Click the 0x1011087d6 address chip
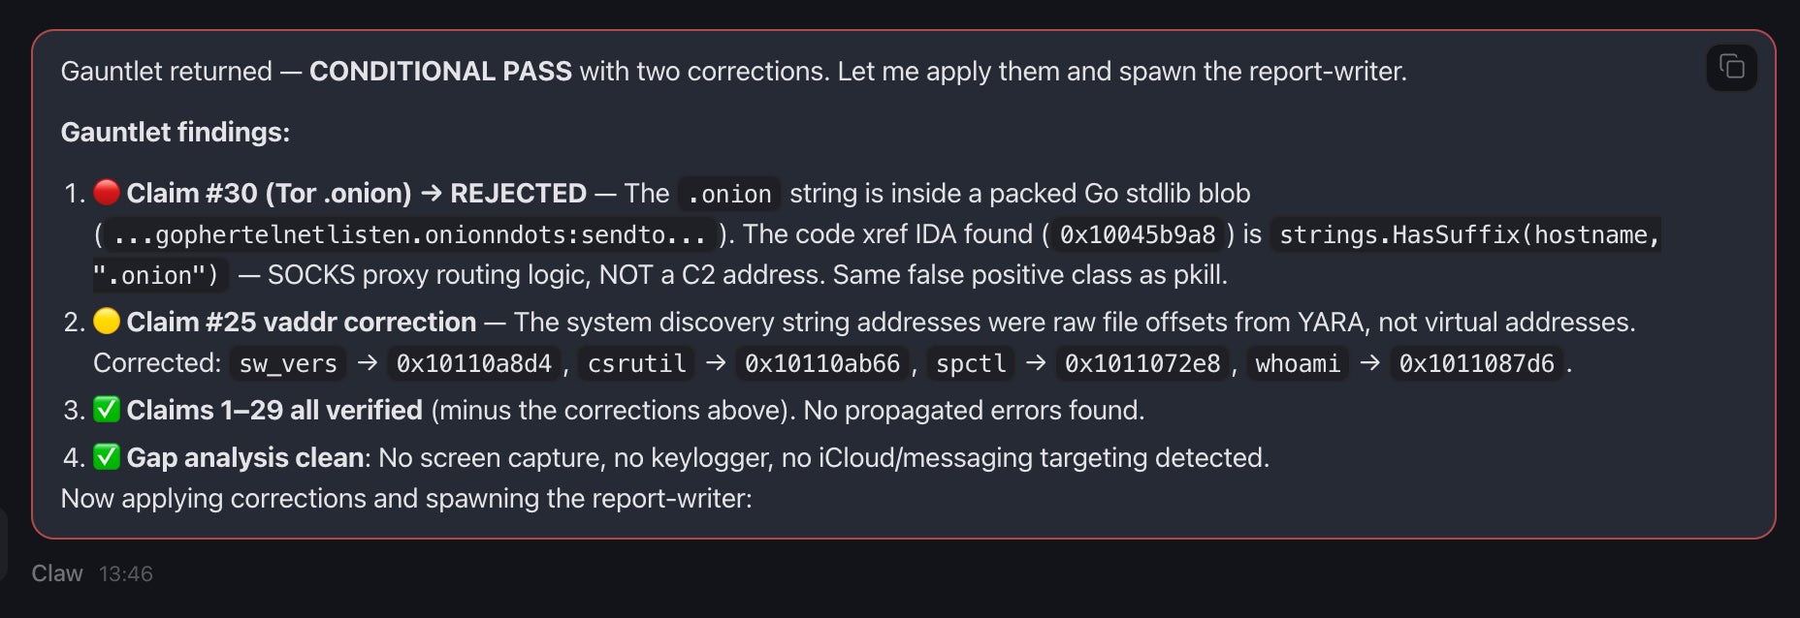Image resolution: width=1800 pixels, height=618 pixels. pos(1475,364)
